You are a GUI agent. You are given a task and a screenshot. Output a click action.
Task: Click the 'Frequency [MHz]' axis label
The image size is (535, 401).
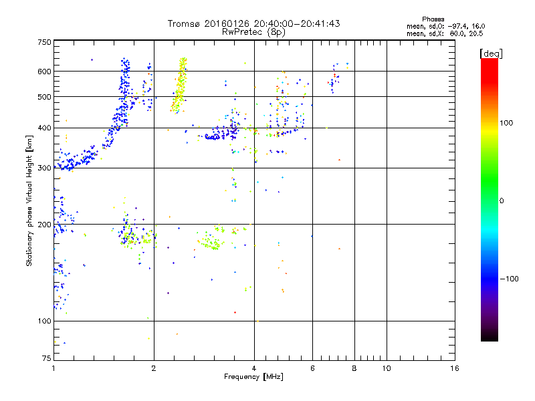point(253,377)
